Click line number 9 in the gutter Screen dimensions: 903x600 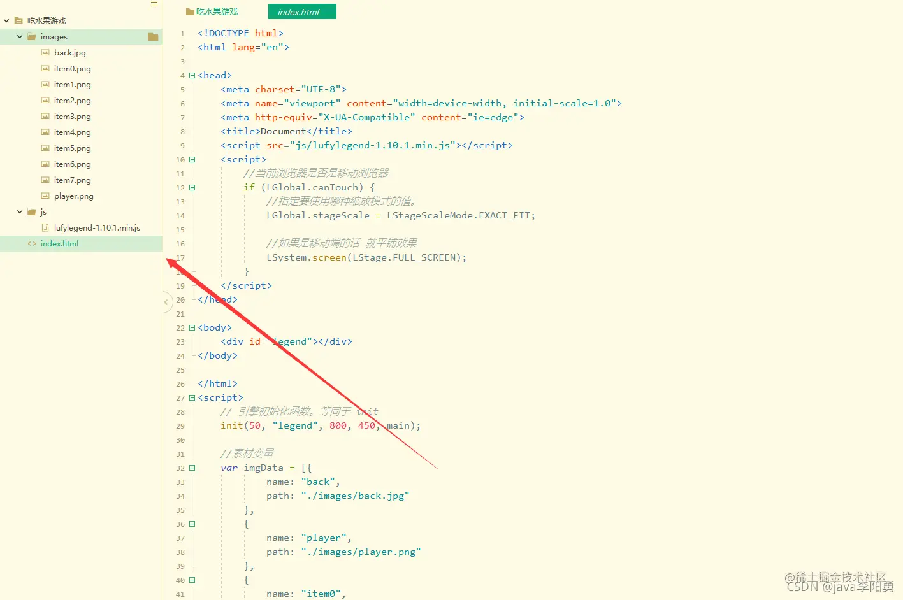tap(182, 146)
